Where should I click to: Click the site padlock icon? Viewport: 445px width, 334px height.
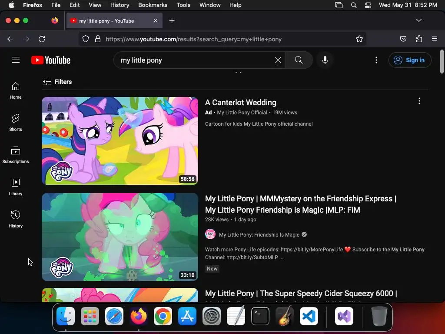[98, 39]
